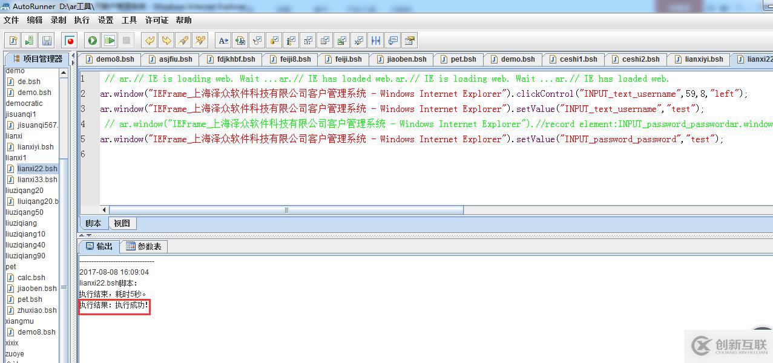Expand the liuziqang20 folder in the tree

(24, 191)
